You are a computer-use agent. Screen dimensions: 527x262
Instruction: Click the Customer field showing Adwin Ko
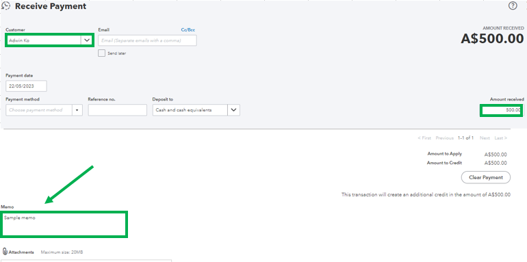click(x=44, y=40)
